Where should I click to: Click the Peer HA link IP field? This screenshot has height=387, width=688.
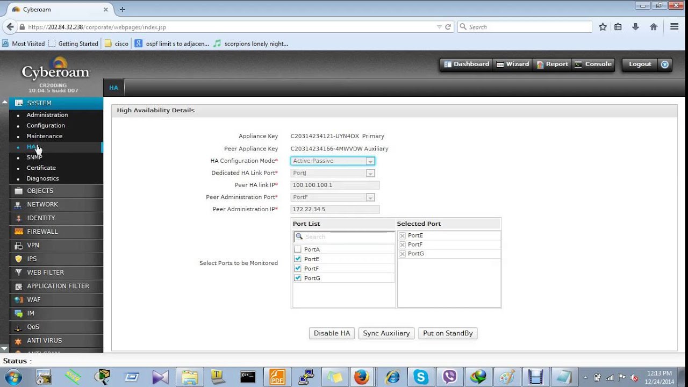[335, 185]
